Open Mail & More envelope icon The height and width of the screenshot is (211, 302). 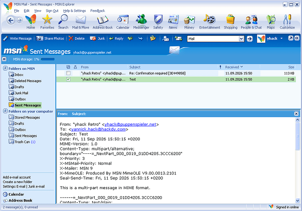[81, 22]
